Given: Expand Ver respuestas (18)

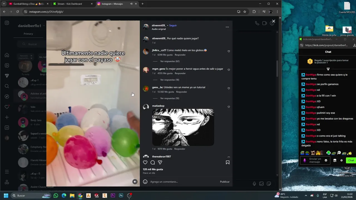Looking at the screenshot, I should [x=170, y=80].
